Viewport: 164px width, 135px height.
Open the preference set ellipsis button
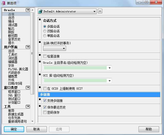click(100, 11)
